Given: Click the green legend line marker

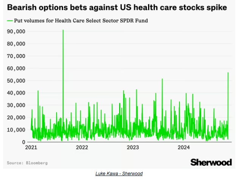Looking at the screenshot, I should point(9,20).
